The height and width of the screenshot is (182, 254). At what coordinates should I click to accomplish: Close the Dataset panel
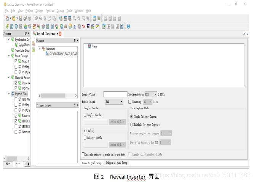tap(78, 40)
